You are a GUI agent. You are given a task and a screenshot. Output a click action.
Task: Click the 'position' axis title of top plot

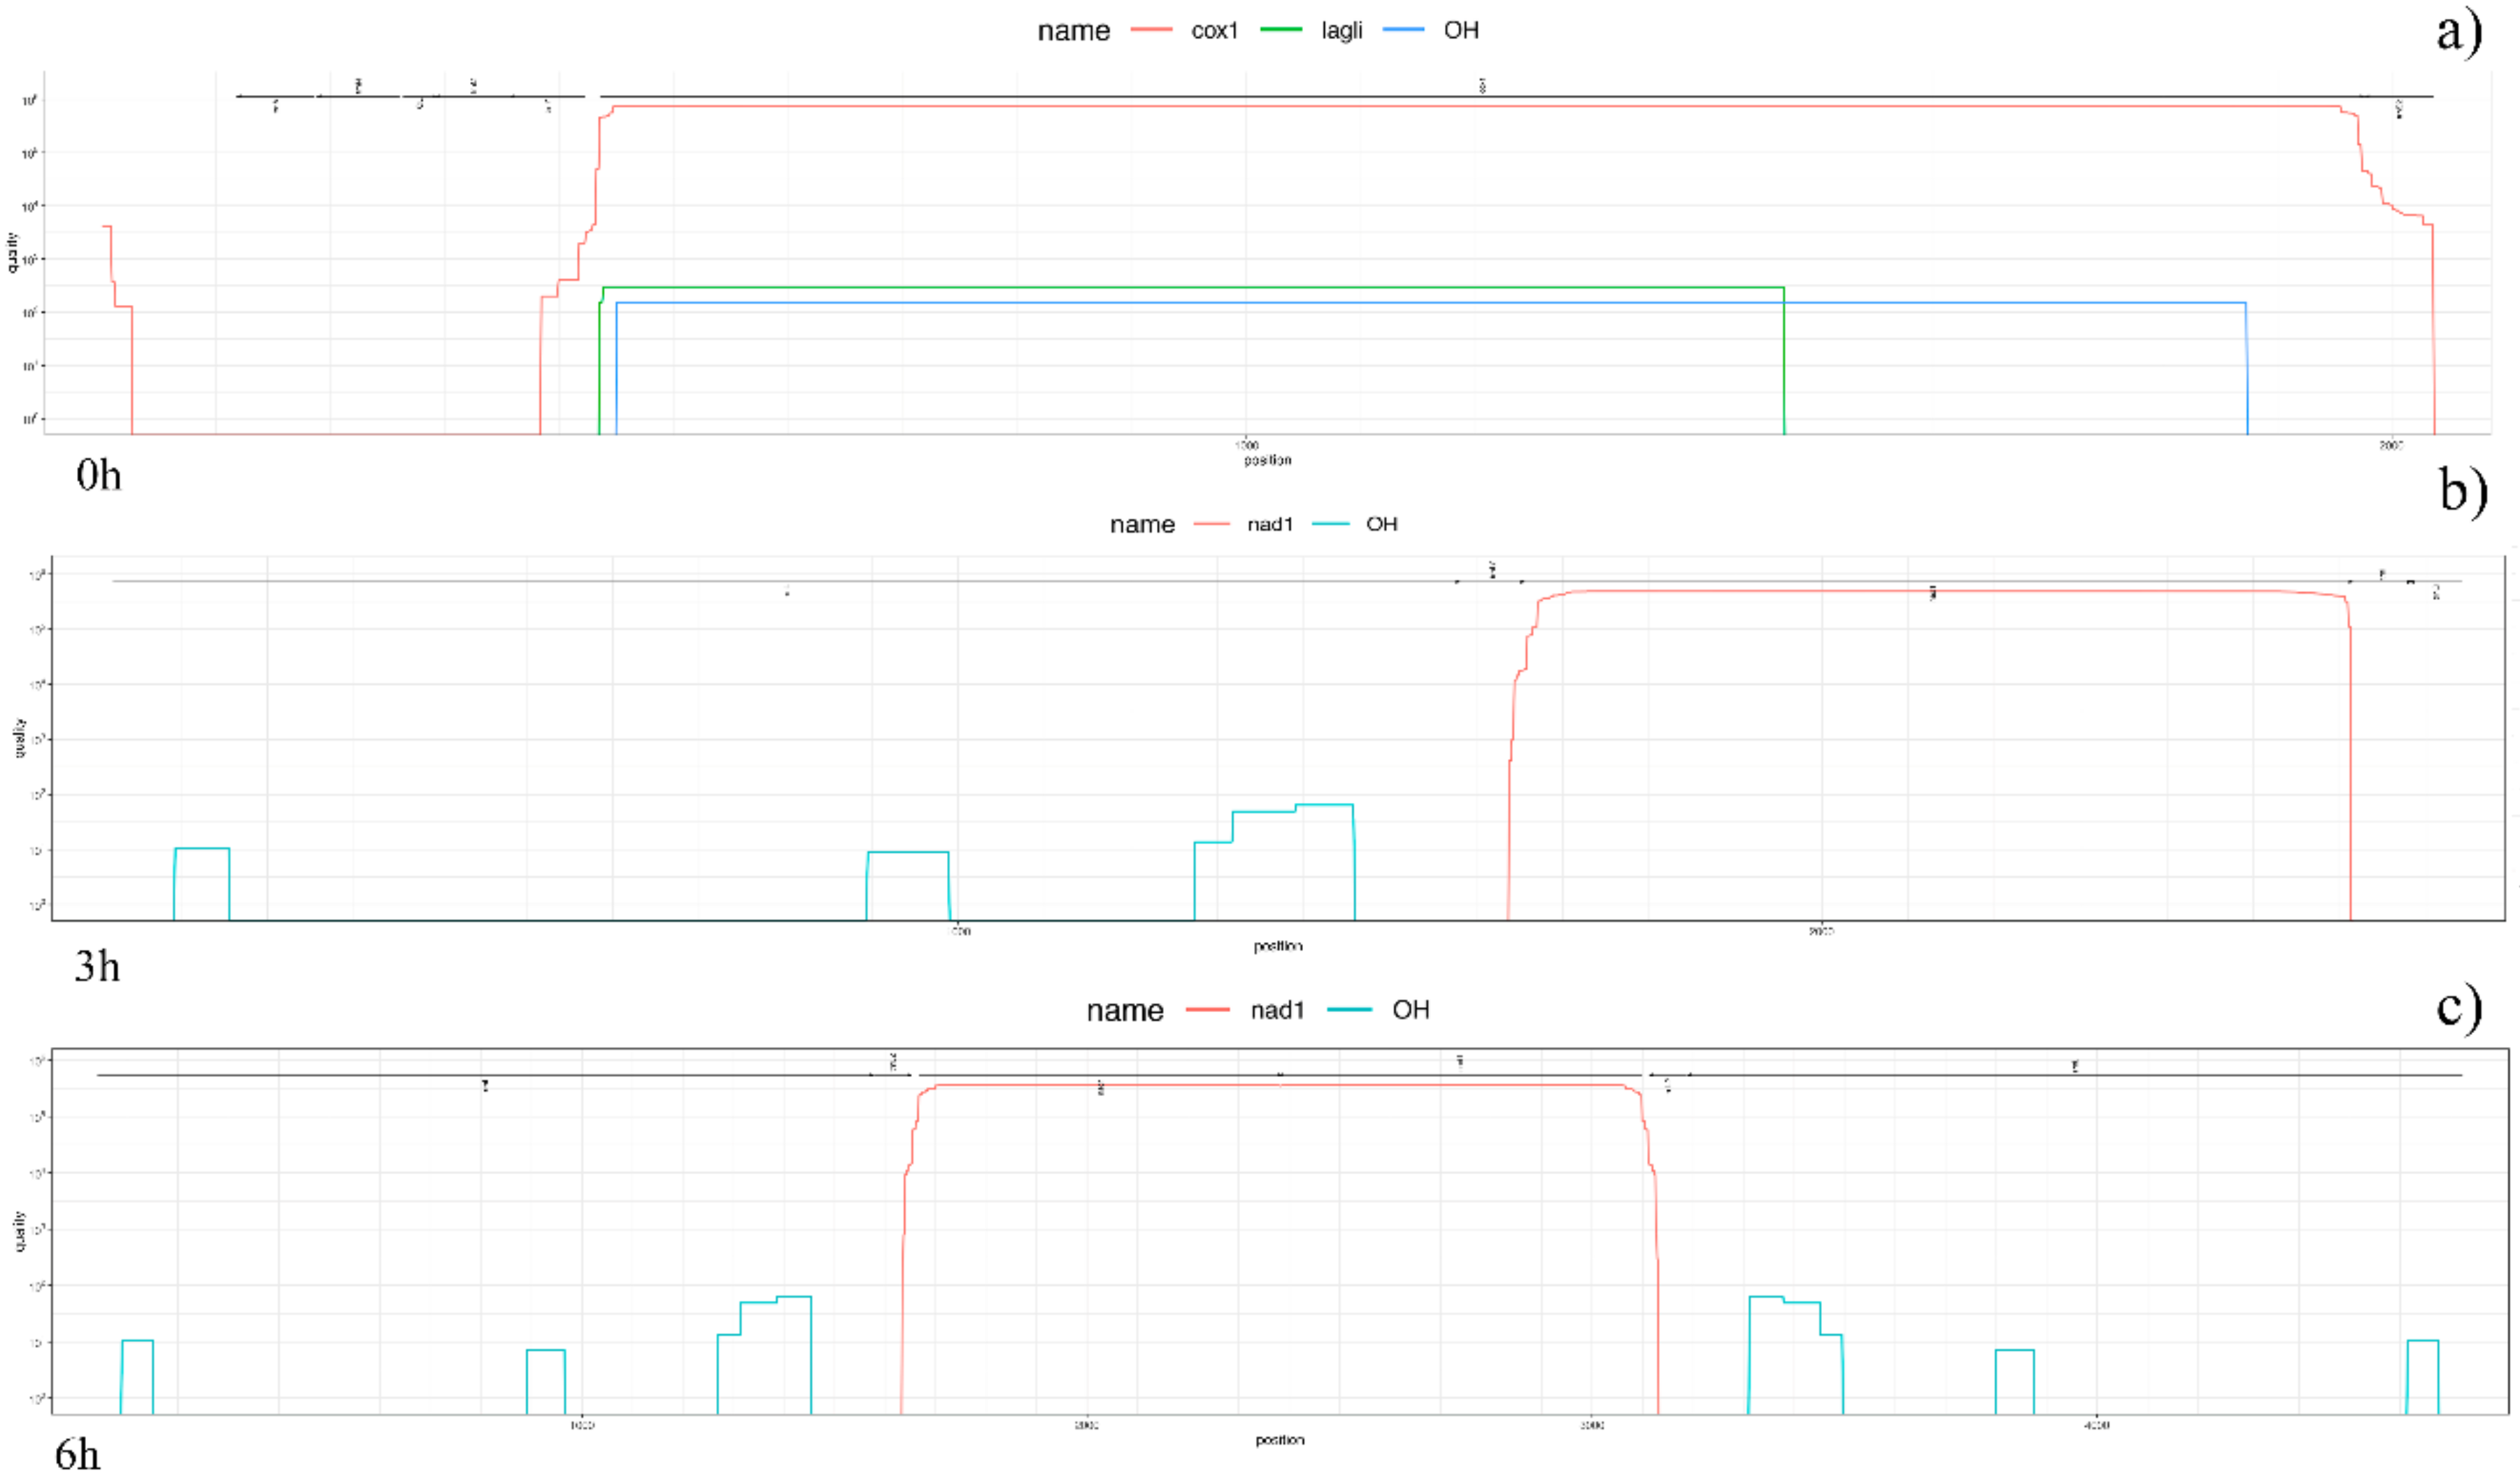coord(1267,460)
